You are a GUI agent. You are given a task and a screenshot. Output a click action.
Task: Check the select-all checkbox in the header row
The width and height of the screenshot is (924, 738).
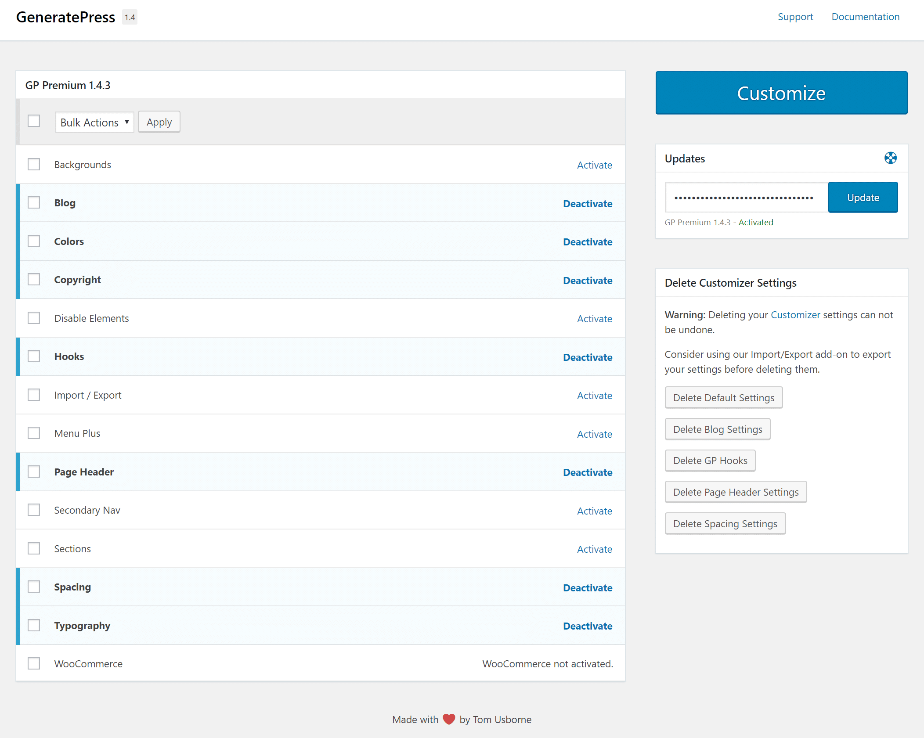point(34,121)
